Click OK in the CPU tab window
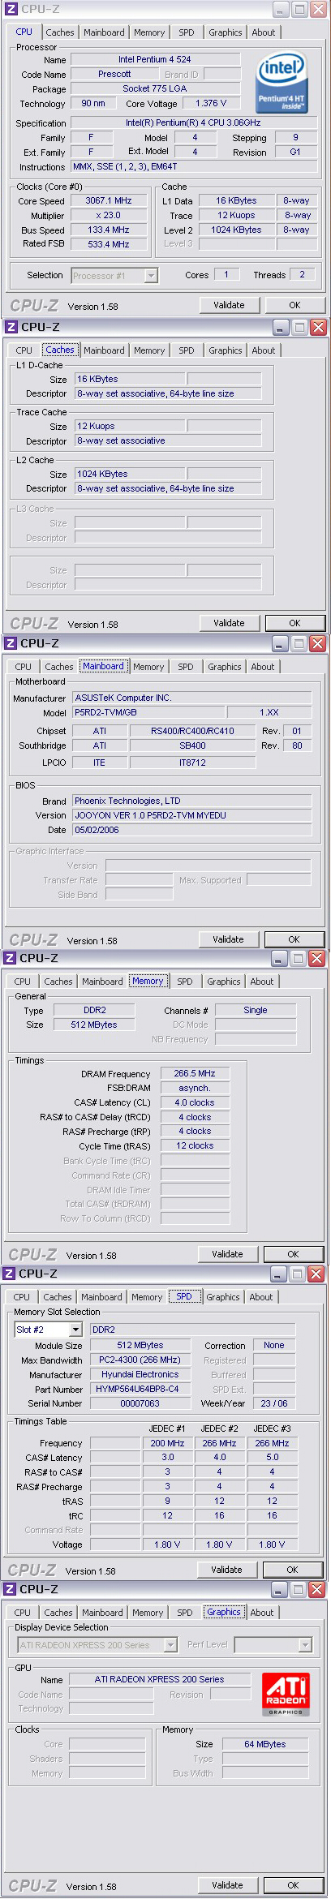Screen dimensions: 331x1899 [294, 305]
